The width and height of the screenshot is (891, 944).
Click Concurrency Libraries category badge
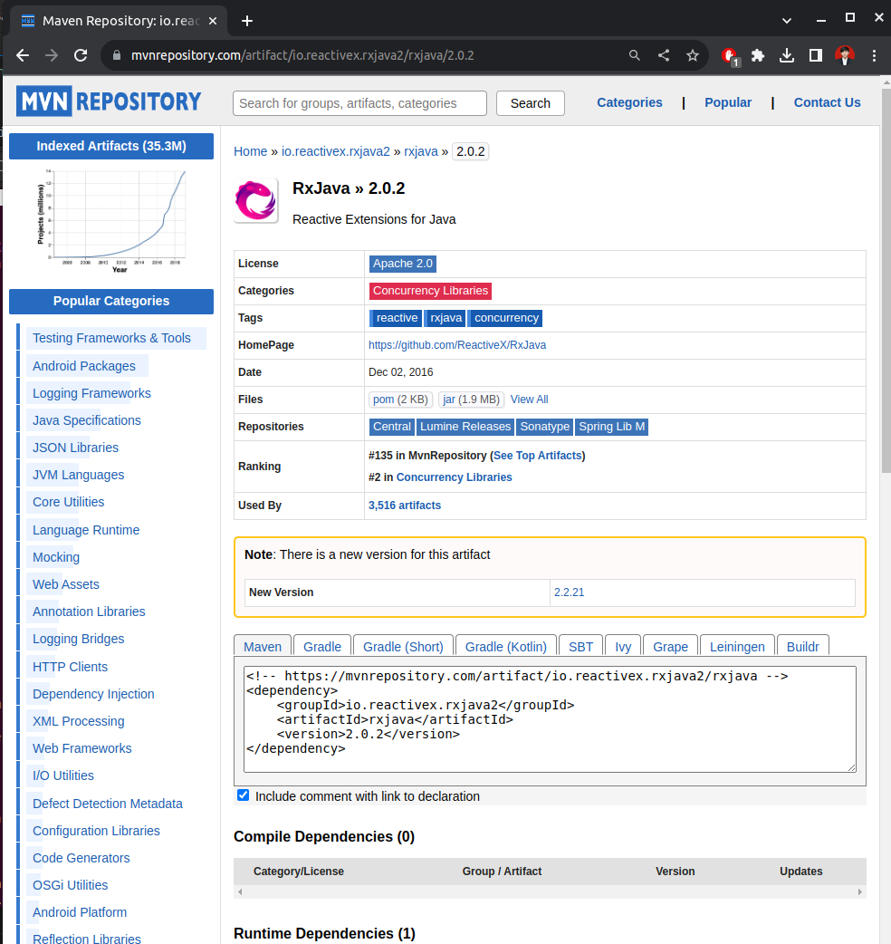click(430, 291)
